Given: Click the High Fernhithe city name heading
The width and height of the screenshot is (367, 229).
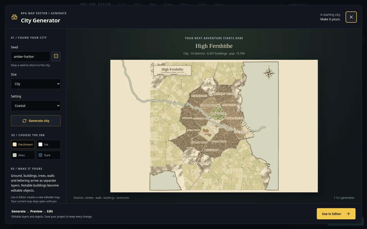Looking at the screenshot, I should [x=214, y=46].
